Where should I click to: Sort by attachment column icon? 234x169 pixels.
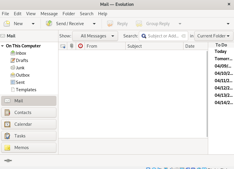[x=71, y=46]
